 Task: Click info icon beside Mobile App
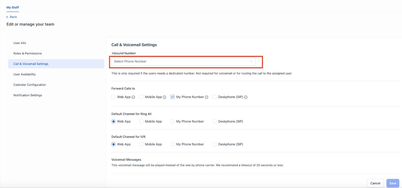[x=165, y=97]
